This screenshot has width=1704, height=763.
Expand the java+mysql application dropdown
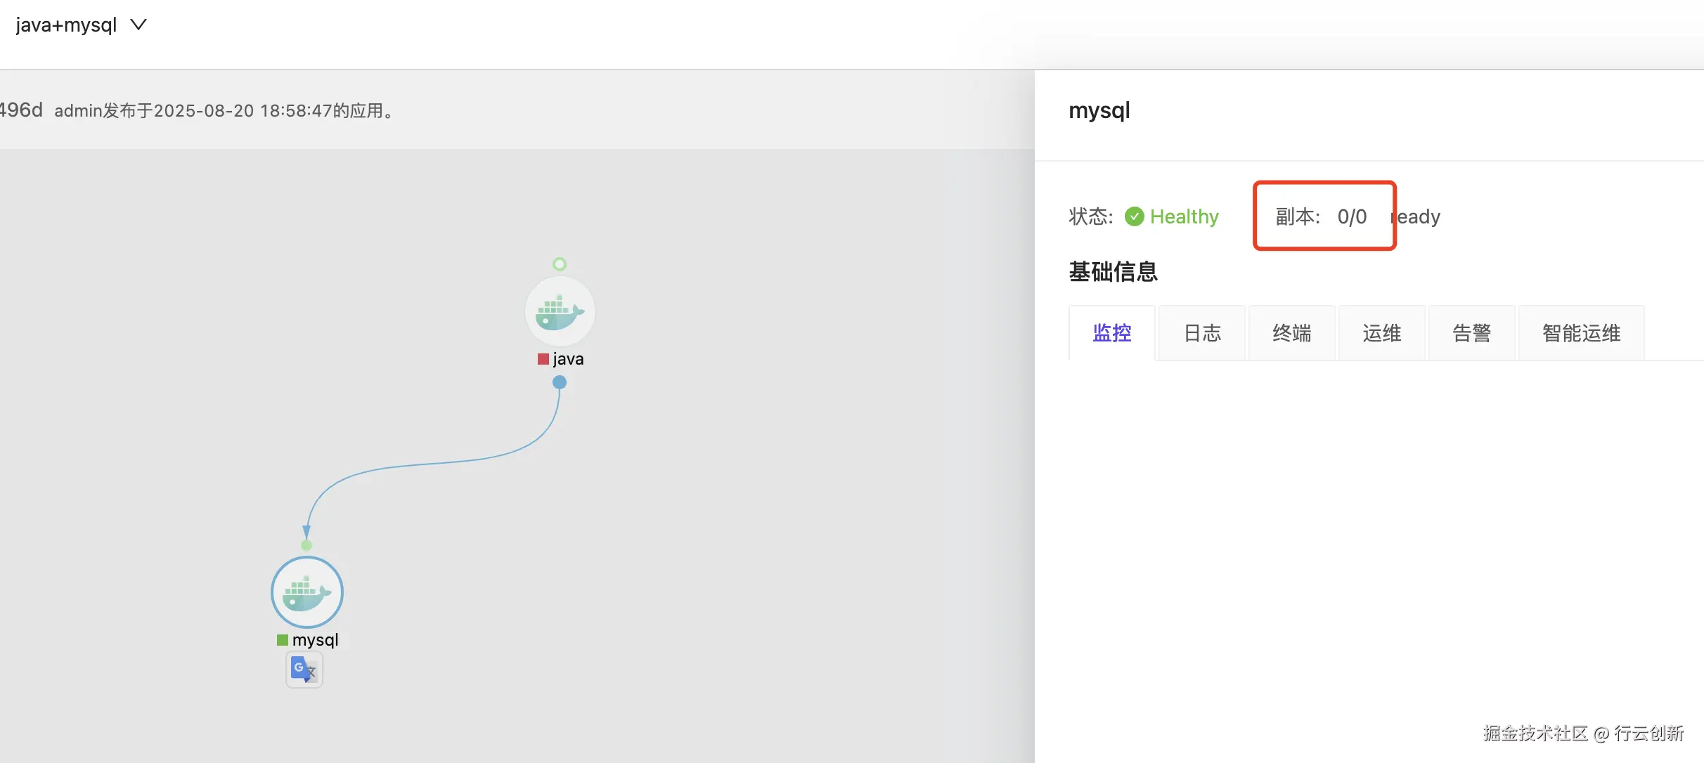coord(66,25)
